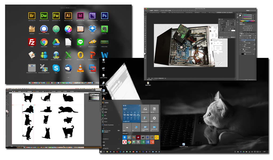Screen dimensions: 273x160
Task: Open the ごみ箱 recycle bin on Windows desktop
Action: click(x=103, y=61)
